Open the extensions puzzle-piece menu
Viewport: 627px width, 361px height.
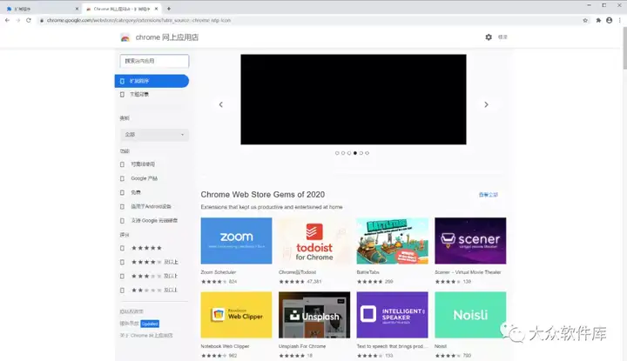tap(598, 20)
